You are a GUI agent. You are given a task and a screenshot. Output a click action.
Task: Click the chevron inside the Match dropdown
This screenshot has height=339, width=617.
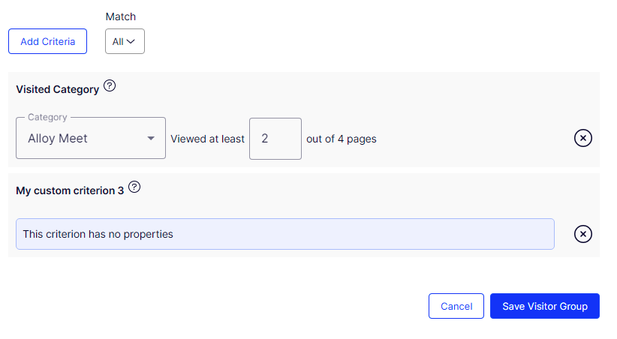(x=131, y=41)
